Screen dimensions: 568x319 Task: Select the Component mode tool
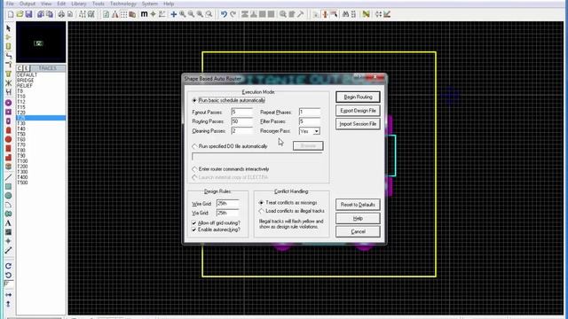coord(8,37)
